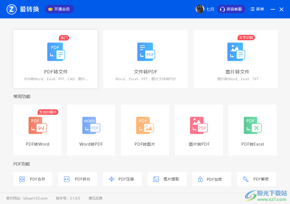Open the 图片提取 image extraction tool
This screenshot has width=290, height=204.
tap(167, 179)
